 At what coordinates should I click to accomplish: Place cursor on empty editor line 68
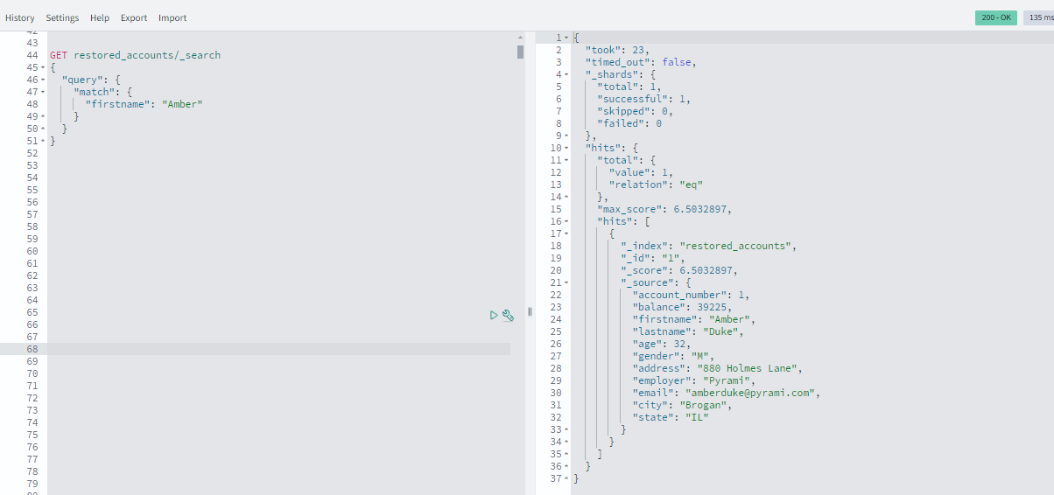point(278,349)
